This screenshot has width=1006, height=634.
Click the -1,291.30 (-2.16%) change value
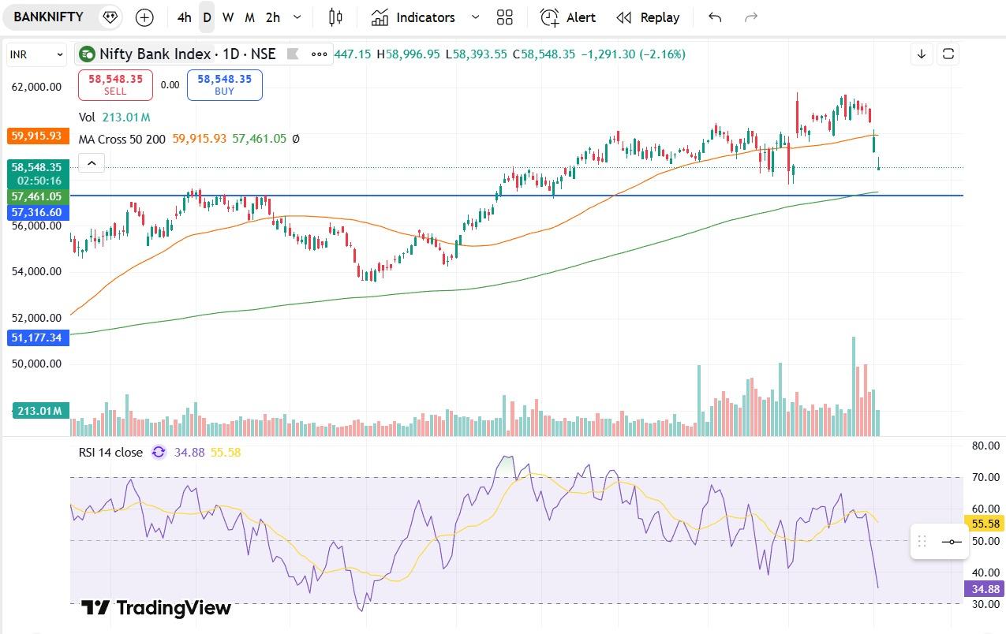[x=634, y=54]
